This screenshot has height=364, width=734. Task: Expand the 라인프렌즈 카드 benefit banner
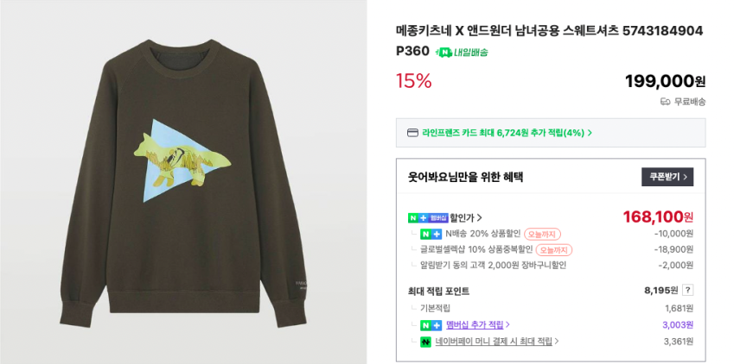[x=590, y=133]
